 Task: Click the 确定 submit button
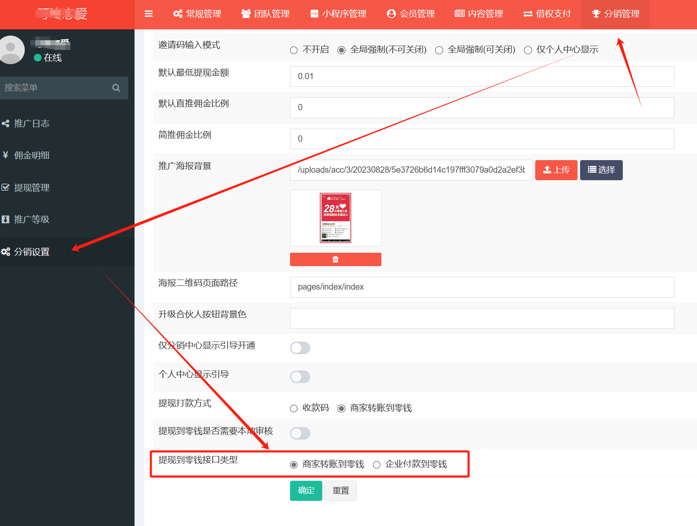coord(306,491)
